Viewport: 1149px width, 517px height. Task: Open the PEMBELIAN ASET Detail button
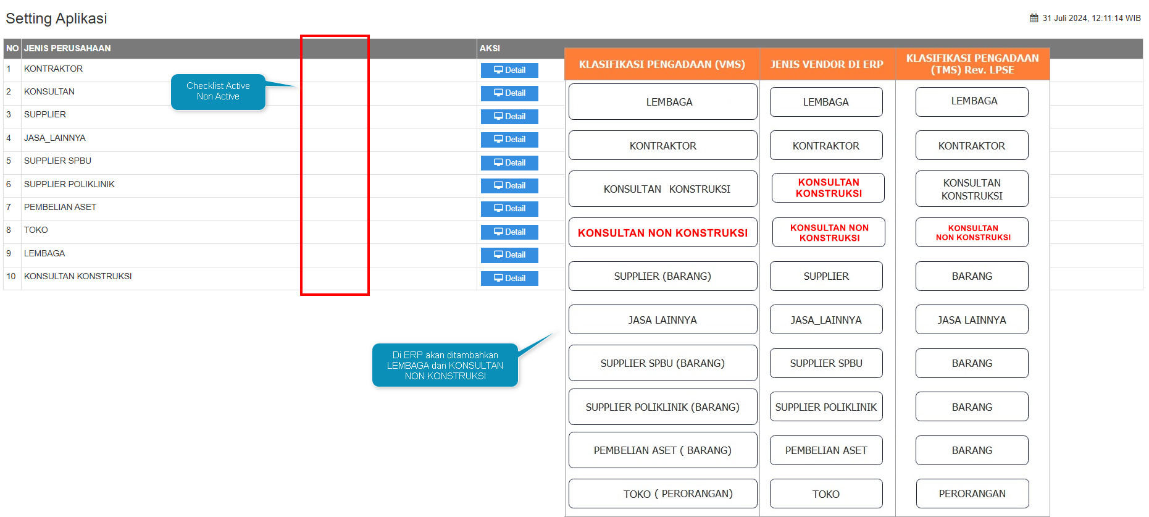pyautogui.click(x=509, y=209)
